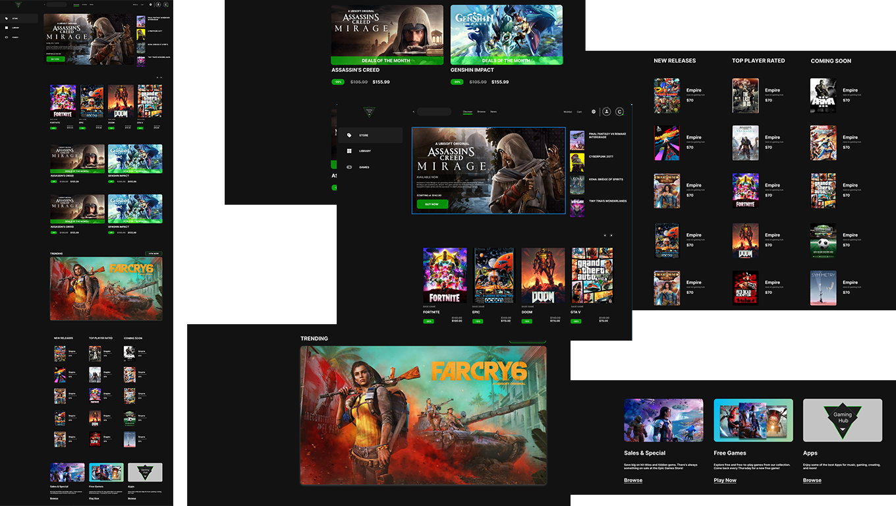896x506 pixels.
Task: Open the Tiny Tina's Wonderlands thumbnail
Action: pos(577,207)
